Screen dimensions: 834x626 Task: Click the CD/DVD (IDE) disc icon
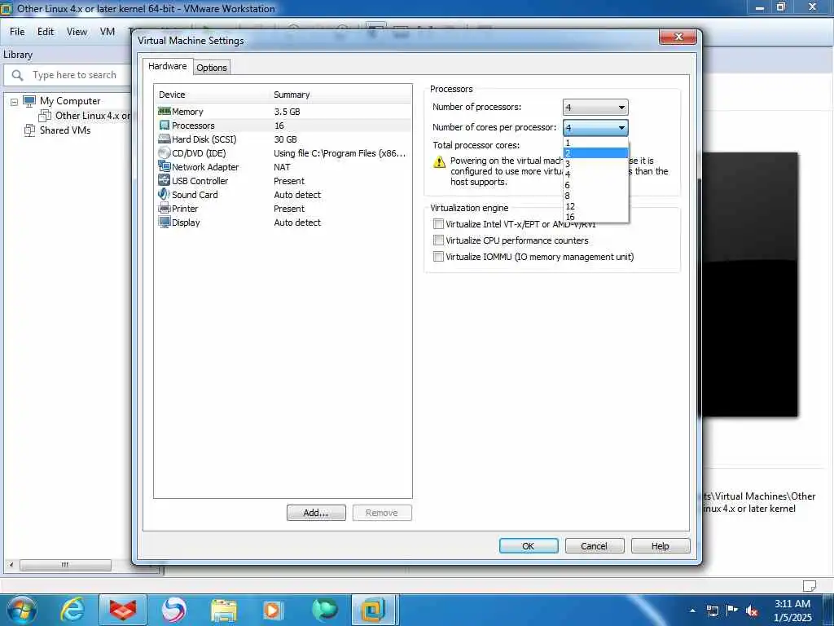[164, 152]
